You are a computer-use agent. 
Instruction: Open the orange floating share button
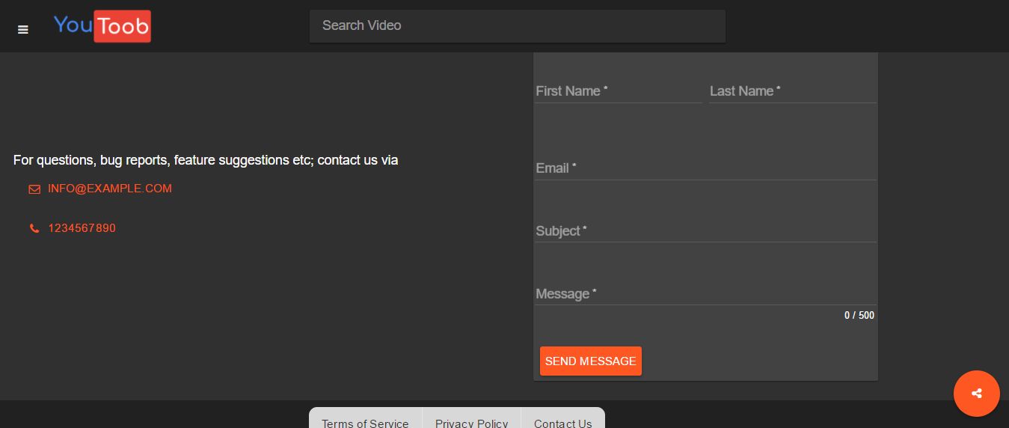tap(976, 394)
